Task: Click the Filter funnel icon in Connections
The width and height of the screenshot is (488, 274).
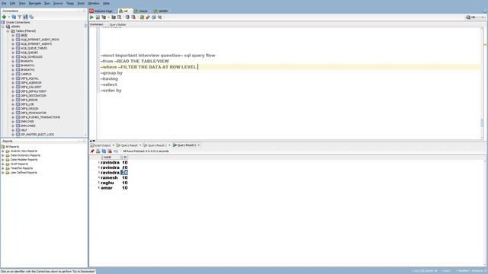Action: click(x=20, y=17)
